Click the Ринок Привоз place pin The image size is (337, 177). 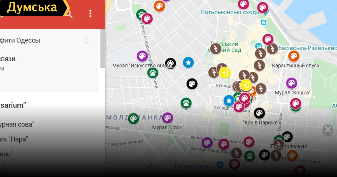click(220, 164)
